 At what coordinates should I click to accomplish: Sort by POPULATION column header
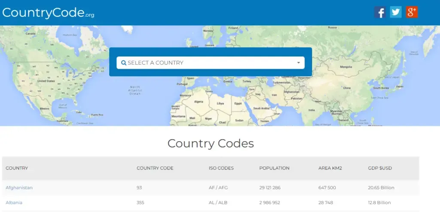[274, 168]
